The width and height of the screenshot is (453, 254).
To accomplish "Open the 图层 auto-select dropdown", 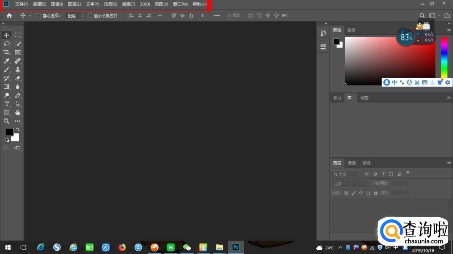I will click(x=74, y=15).
